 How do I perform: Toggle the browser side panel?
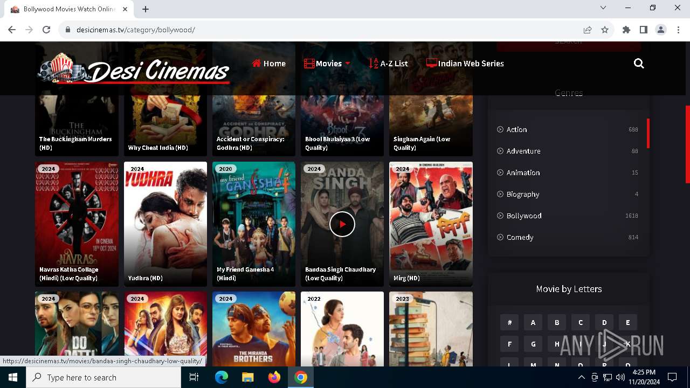643,30
